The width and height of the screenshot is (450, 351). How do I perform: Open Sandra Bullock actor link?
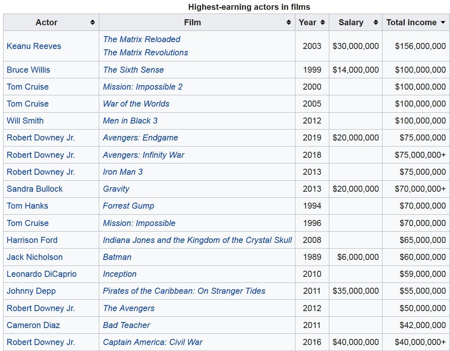click(x=34, y=189)
